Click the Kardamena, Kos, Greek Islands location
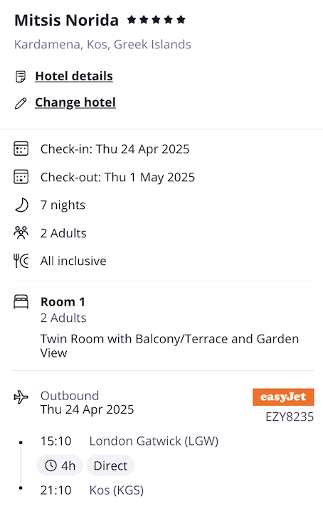This screenshot has height=511, width=323. point(102,44)
